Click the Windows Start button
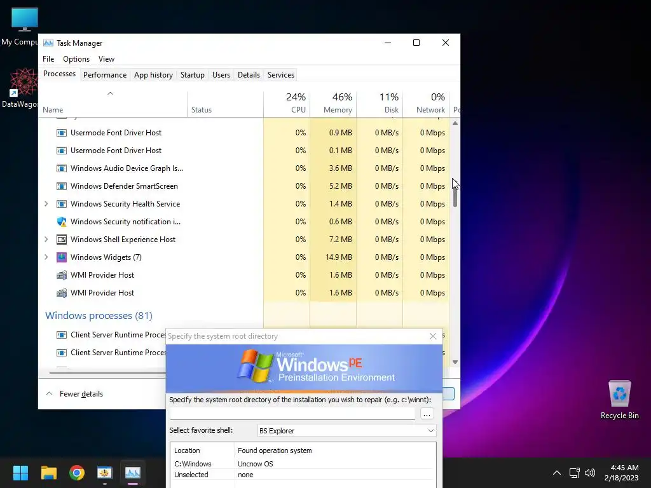The image size is (651, 488). [20, 472]
